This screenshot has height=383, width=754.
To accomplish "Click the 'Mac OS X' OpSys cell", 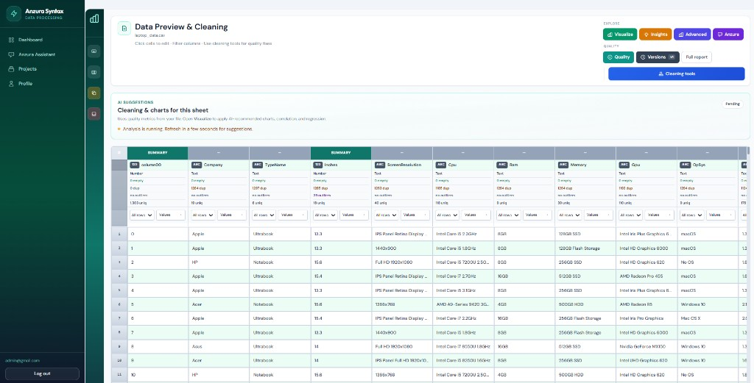I will pyautogui.click(x=708, y=318).
